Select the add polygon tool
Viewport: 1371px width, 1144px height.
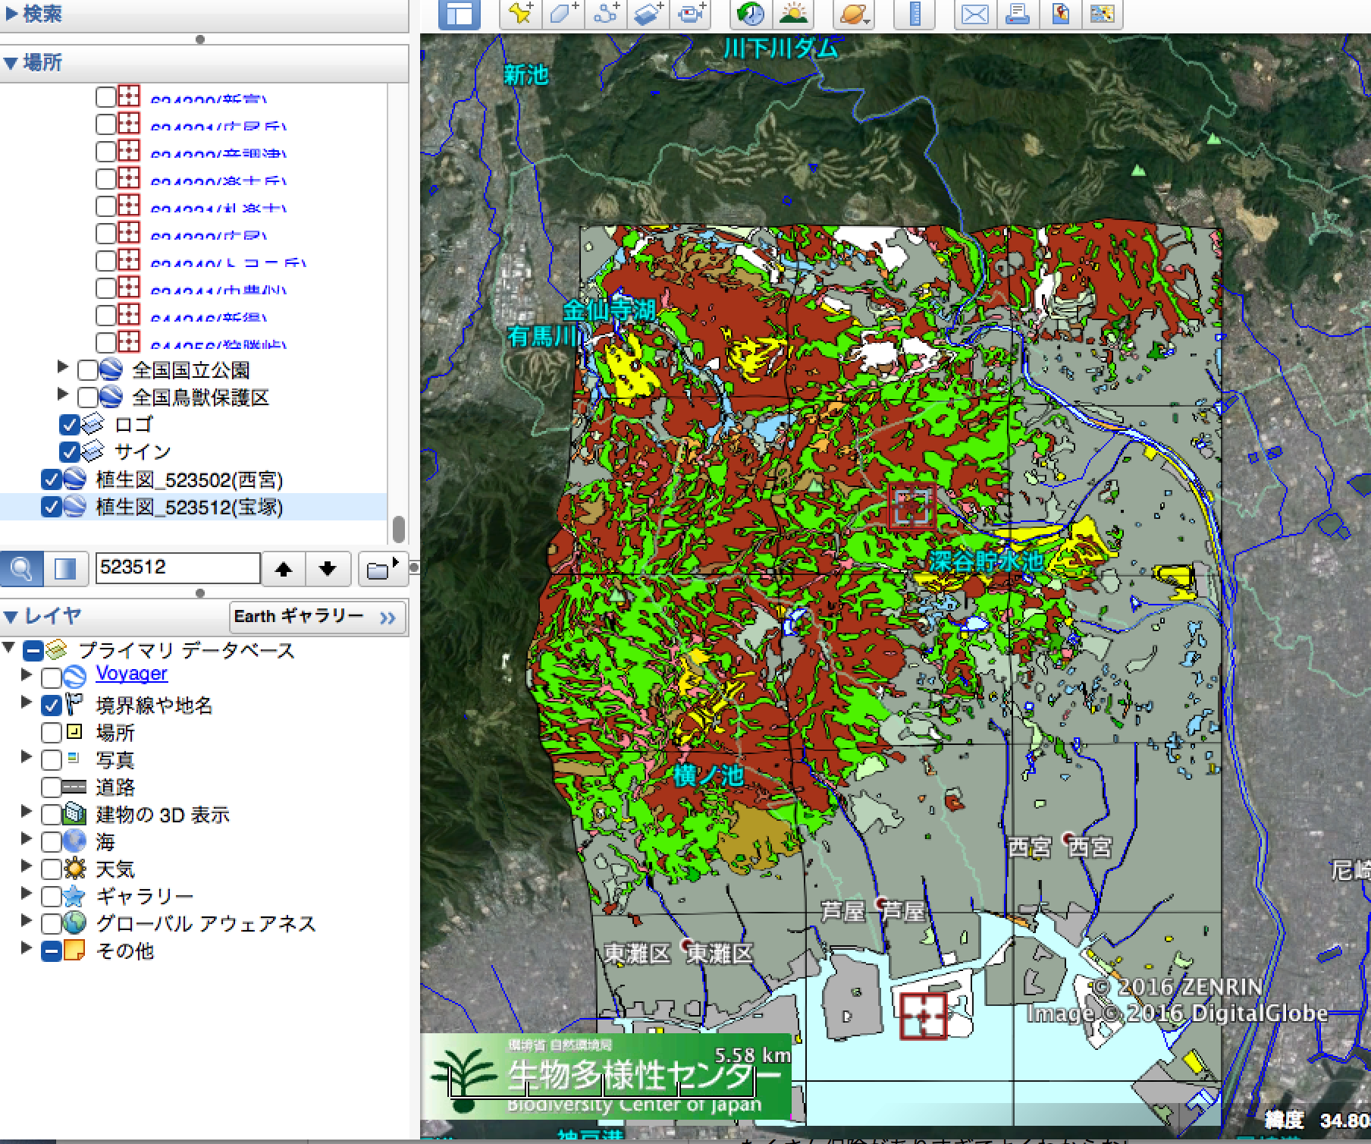click(563, 14)
